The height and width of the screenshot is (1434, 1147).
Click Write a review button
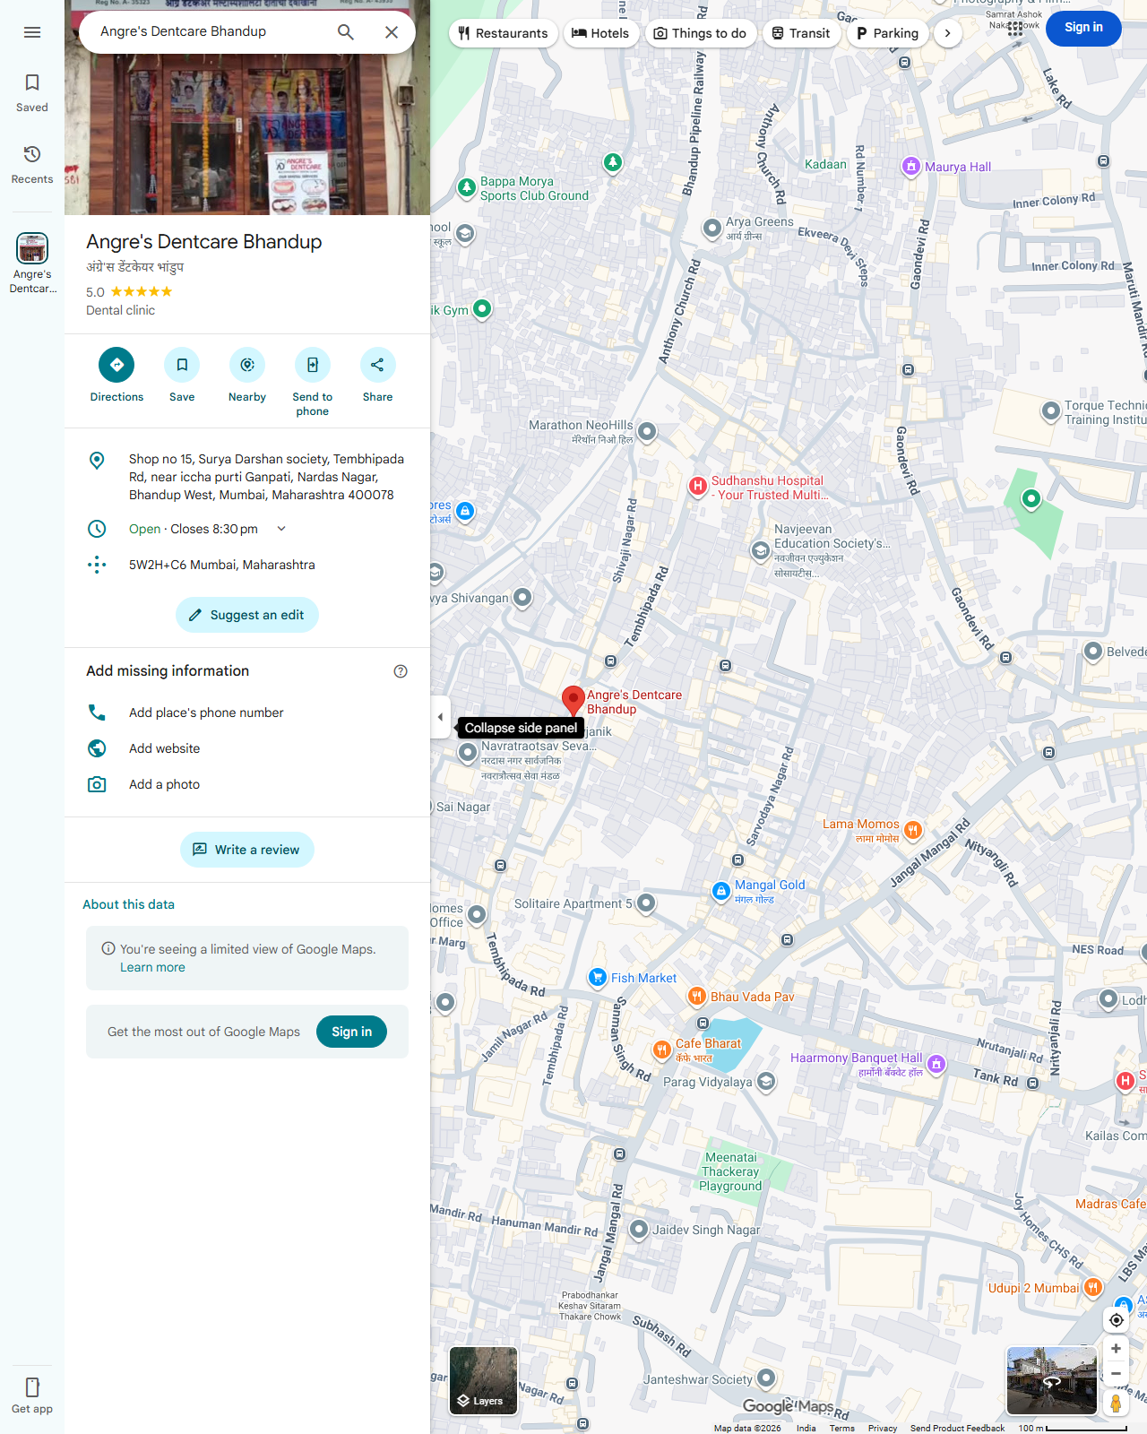[247, 850]
